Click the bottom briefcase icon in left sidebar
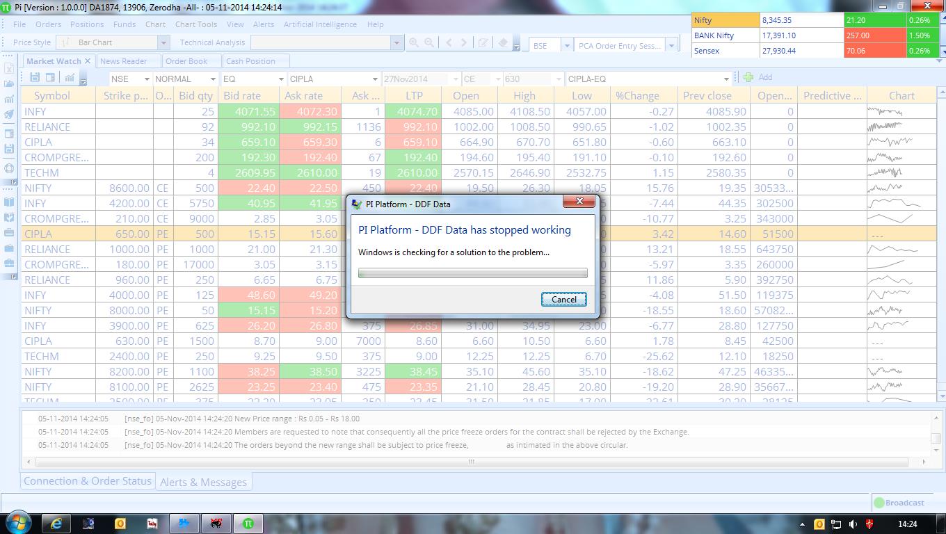Image resolution: width=946 pixels, height=534 pixels. pos(9,264)
